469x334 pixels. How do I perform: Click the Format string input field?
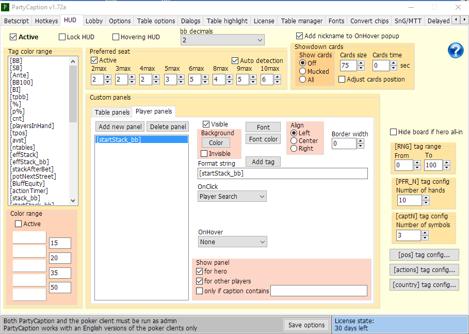[x=283, y=173]
